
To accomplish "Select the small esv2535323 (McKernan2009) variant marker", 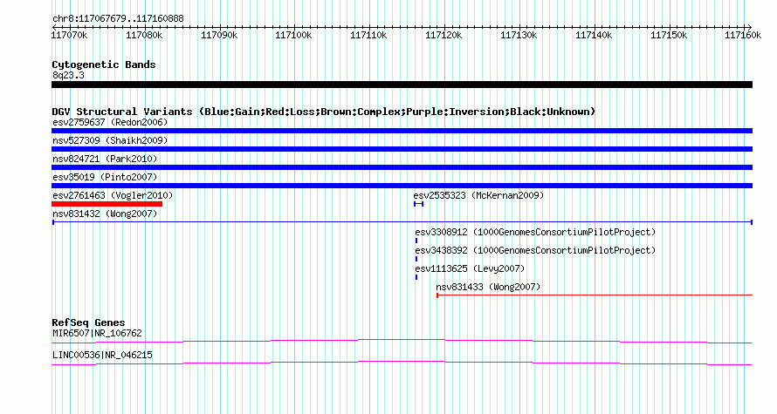I will tap(419, 204).
